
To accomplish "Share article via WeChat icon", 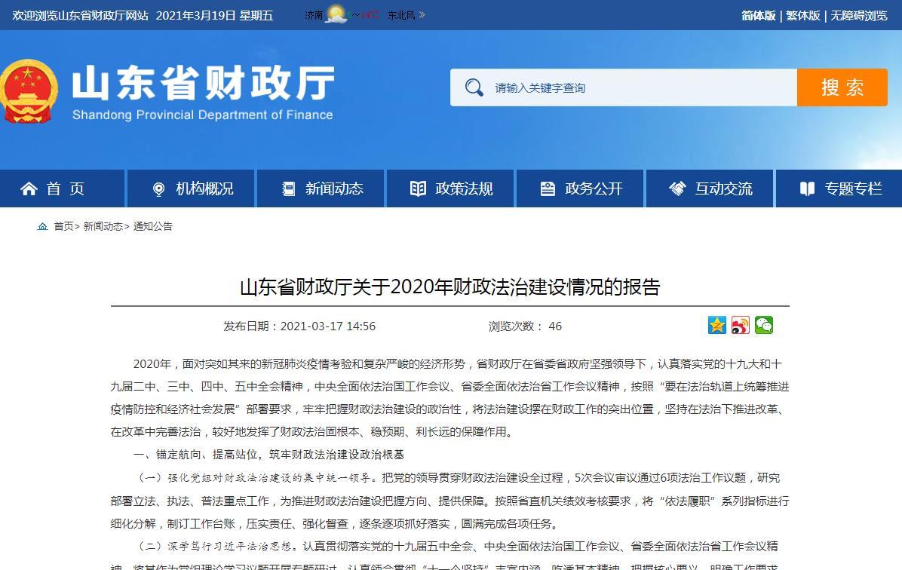I will (764, 325).
